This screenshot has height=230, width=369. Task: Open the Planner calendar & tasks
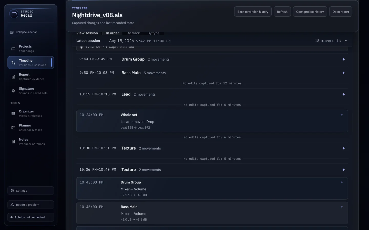[31, 128]
